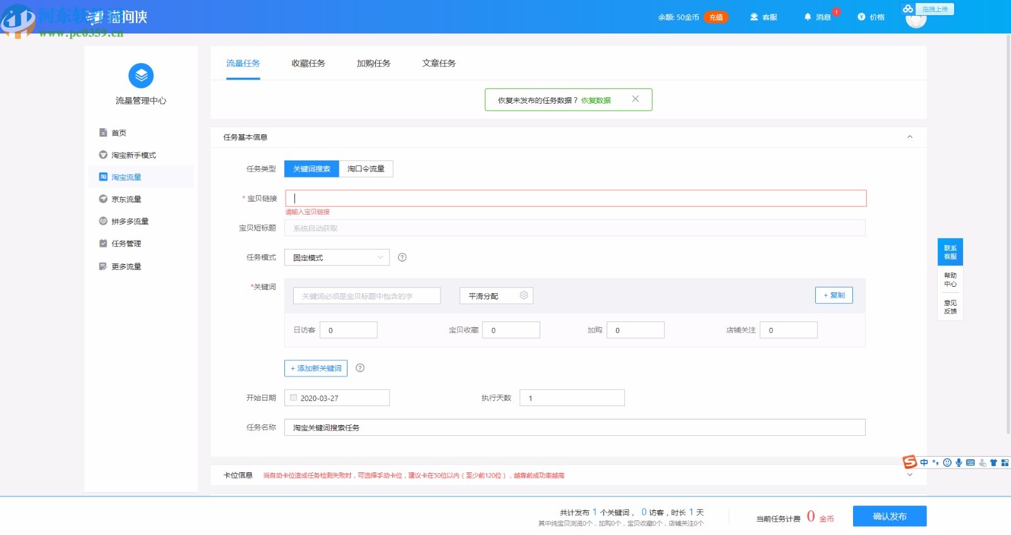Switch to the 加购任务 tab
The width and height of the screenshot is (1011, 535).
tap(373, 63)
